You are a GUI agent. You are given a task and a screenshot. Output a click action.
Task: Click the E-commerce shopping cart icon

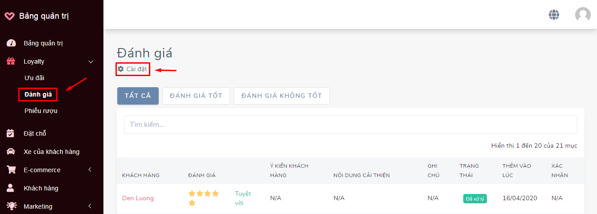[x=11, y=170]
